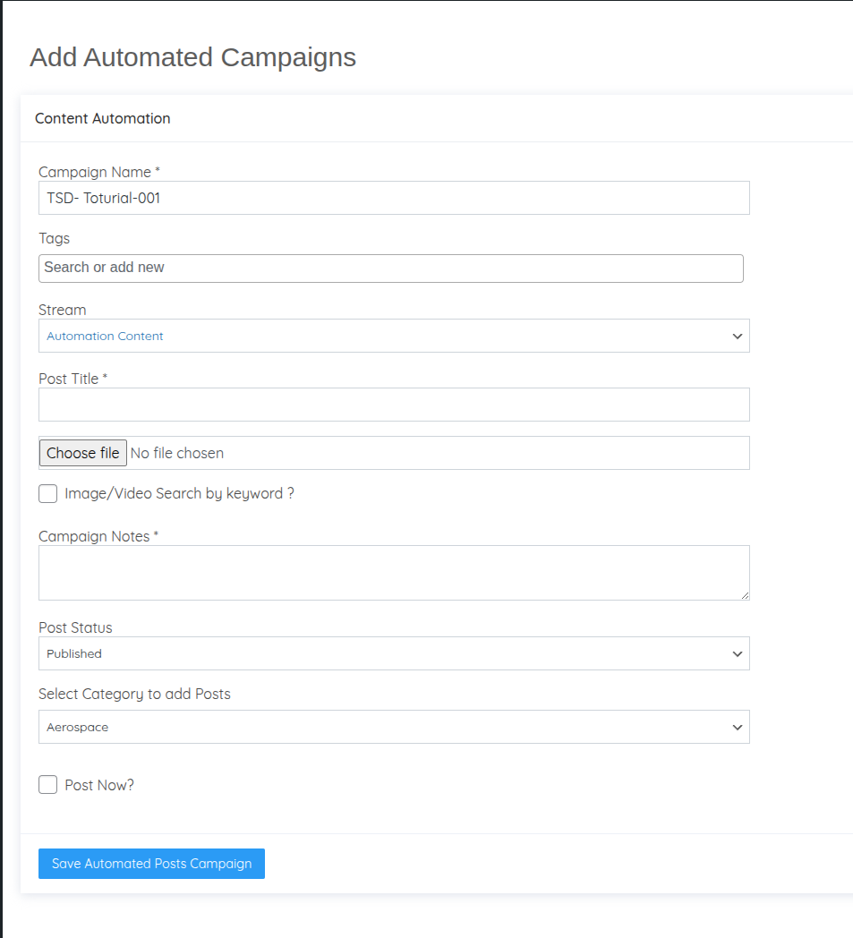Click the Add Automated Campaigns page heading
This screenshot has width=853, height=938.
point(192,57)
